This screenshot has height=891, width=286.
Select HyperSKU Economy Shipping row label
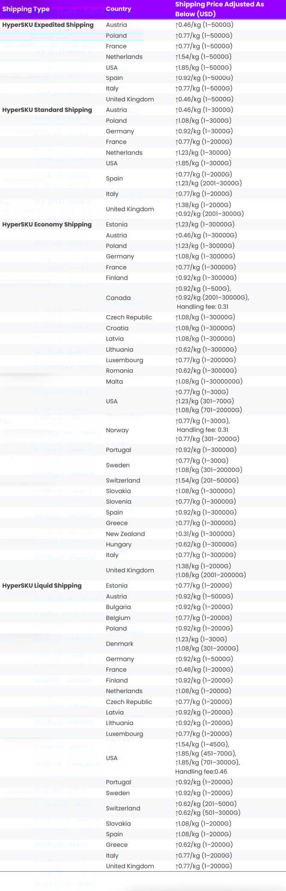point(47,224)
